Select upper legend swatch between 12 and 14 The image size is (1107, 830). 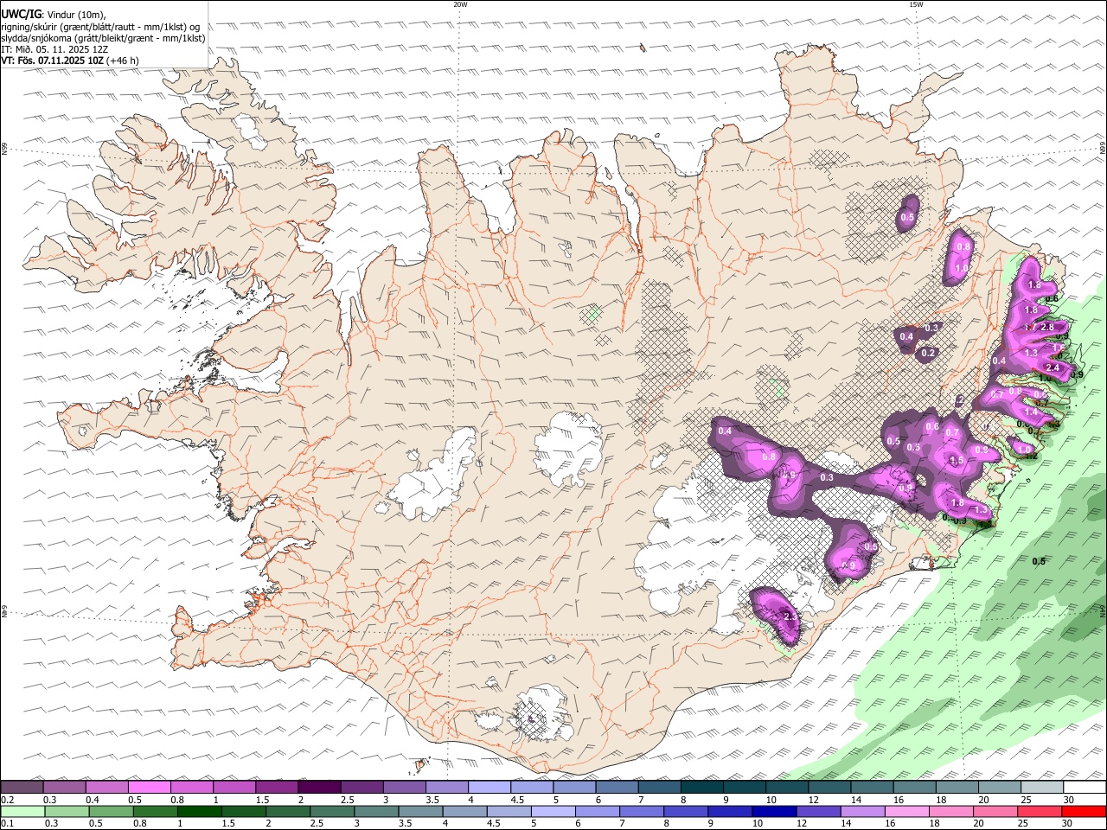(x=829, y=788)
